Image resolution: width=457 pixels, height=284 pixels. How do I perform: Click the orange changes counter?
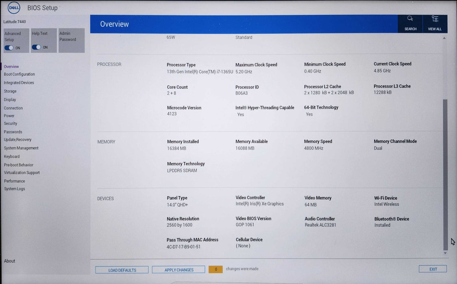215,269
